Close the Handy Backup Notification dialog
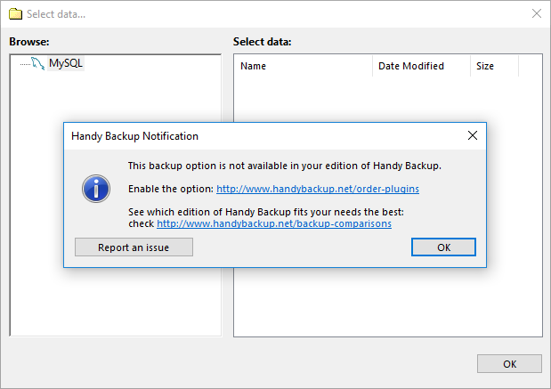 [473, 136]
